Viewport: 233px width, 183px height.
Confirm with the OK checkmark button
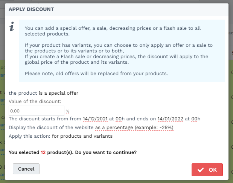[207, 170]
